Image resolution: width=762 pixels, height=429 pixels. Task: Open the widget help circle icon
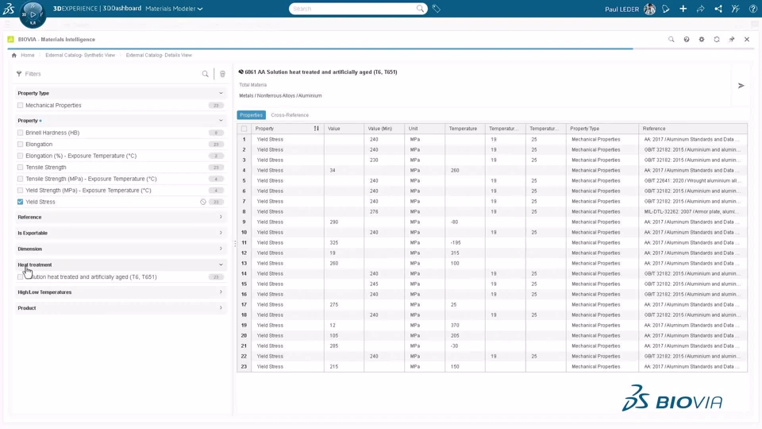pyautogui.click(x=686, y=40)
